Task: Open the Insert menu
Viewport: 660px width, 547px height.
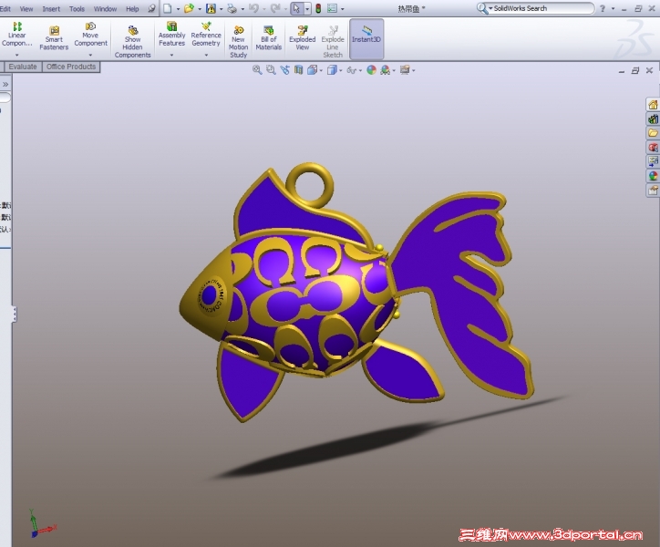Action: pos(51,8)
